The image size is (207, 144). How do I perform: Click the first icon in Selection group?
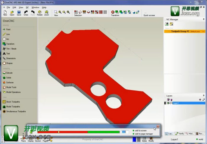click(x=76, y=12)
